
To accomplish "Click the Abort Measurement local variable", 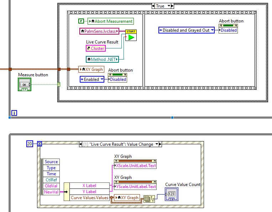I will pyautogui.click(x=111, y=21).
